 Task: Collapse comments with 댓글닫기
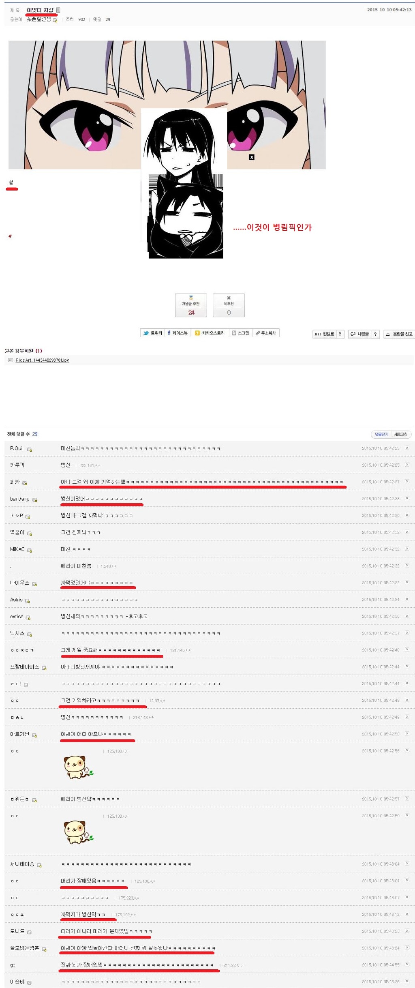[x=381, y=434]
